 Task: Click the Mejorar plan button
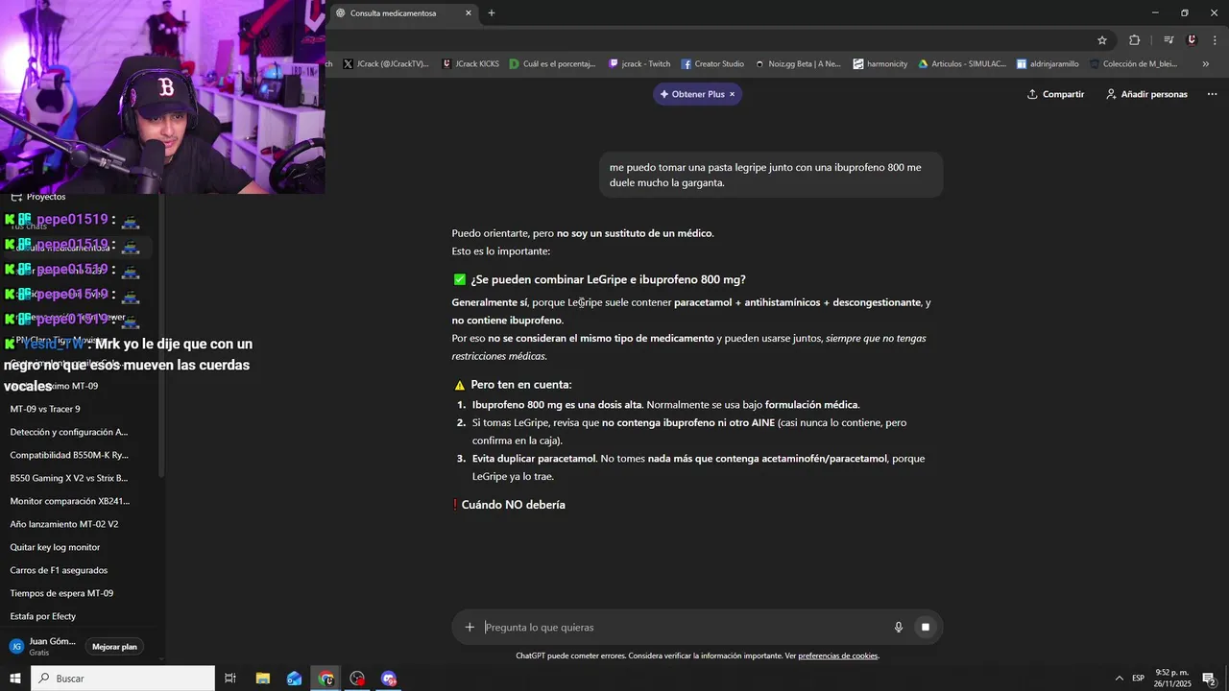114,647
